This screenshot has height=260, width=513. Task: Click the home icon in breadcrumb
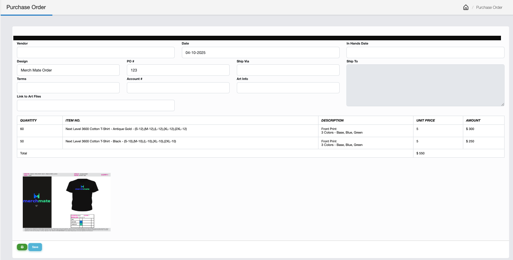[466, 7]
